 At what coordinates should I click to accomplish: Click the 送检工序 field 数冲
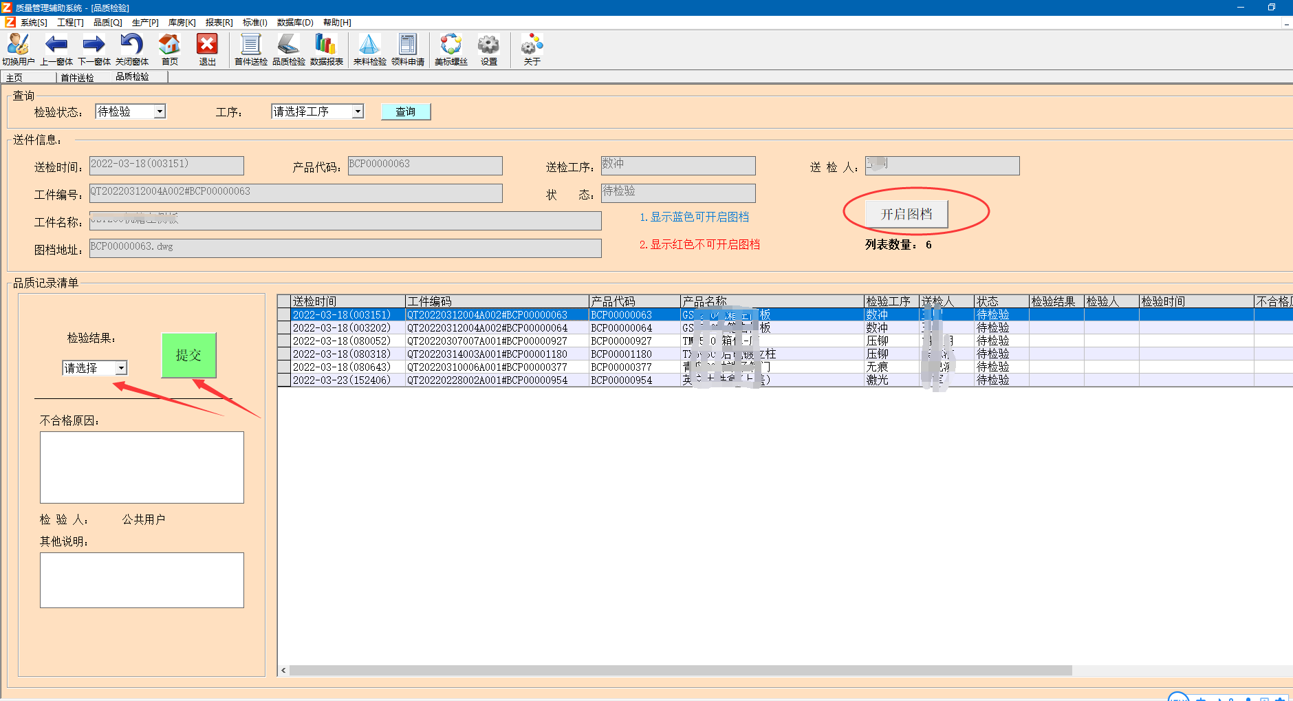(x=678, y=165)
